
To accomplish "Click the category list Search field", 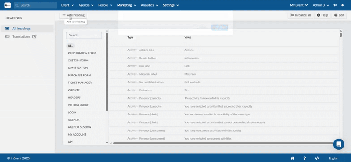I will 84,35.
